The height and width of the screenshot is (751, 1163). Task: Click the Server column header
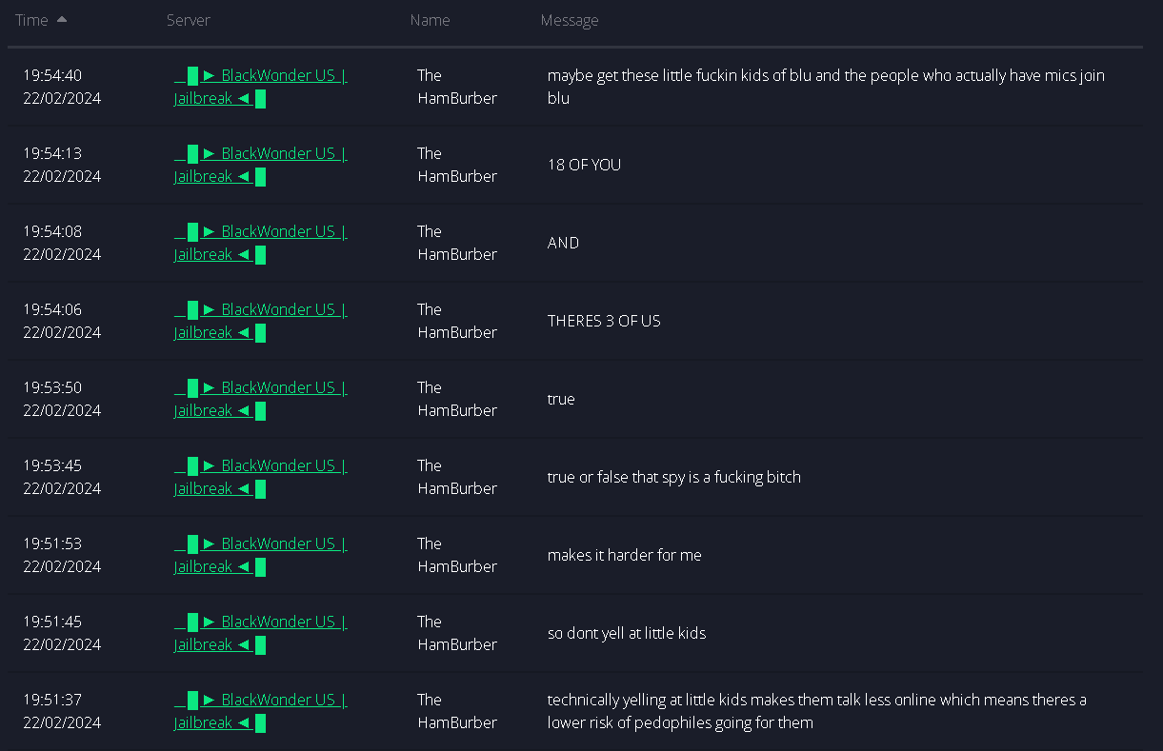tap(189, 20)
